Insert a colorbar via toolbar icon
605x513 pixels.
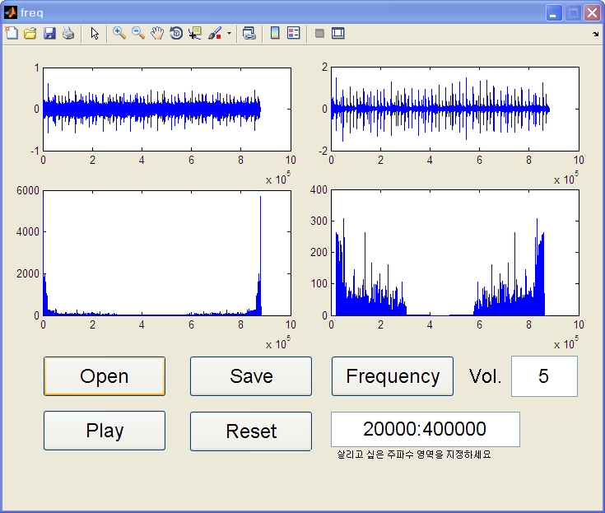point(275,33)
